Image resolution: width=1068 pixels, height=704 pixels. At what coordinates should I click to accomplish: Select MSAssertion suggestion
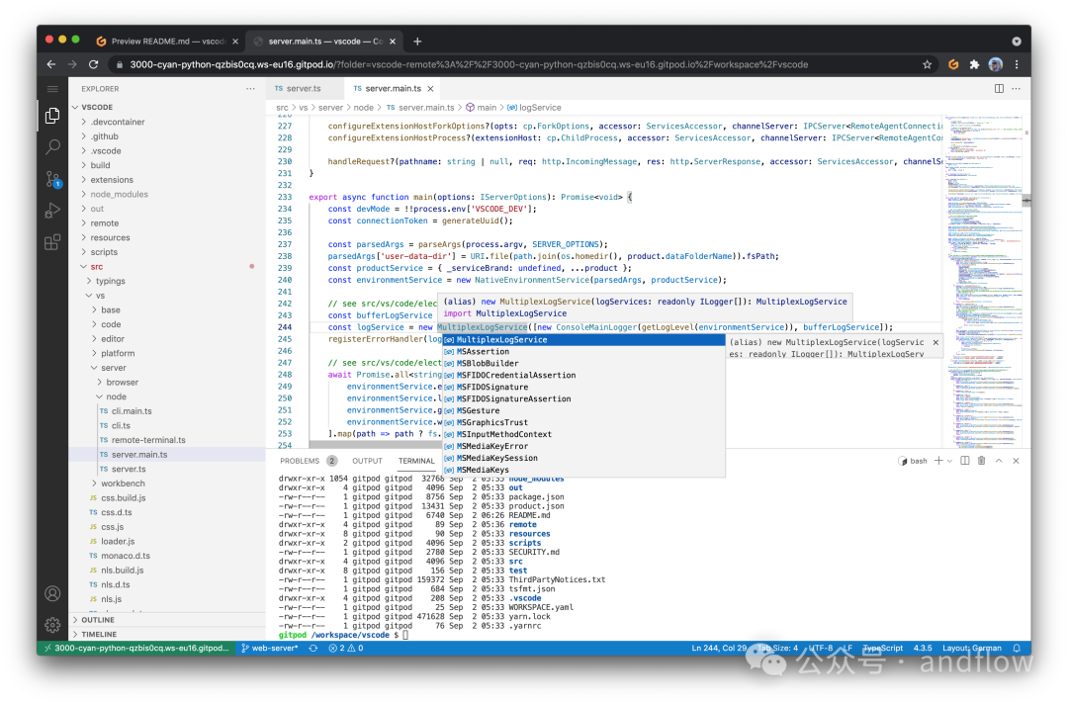tap(583, 352)
